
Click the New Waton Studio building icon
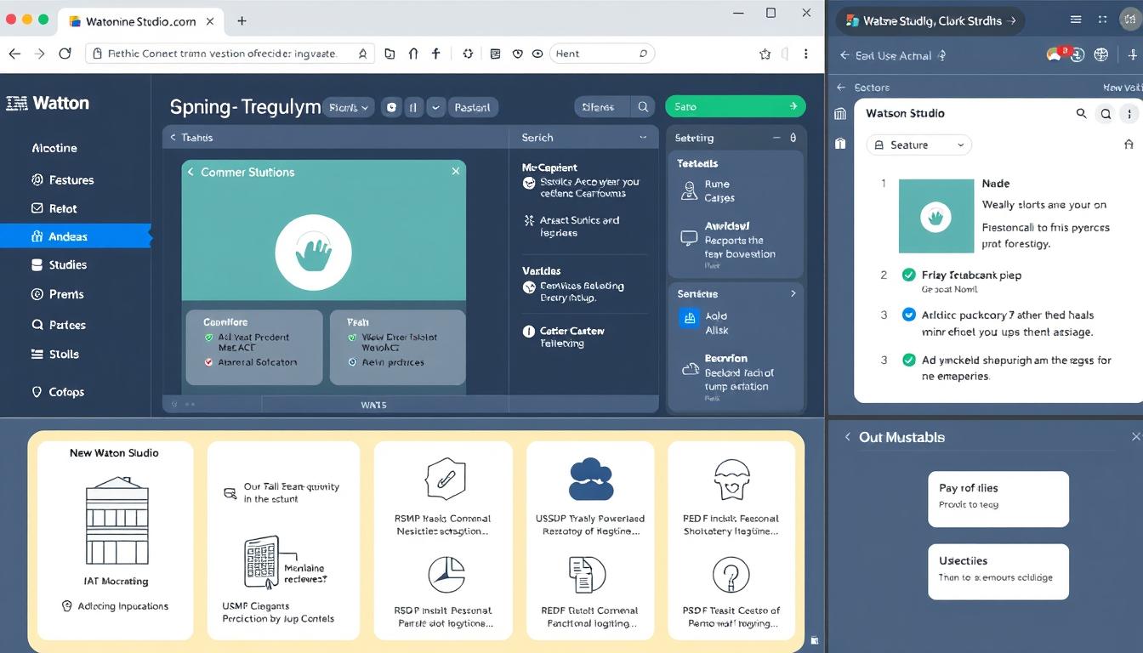tap(117, 520)
